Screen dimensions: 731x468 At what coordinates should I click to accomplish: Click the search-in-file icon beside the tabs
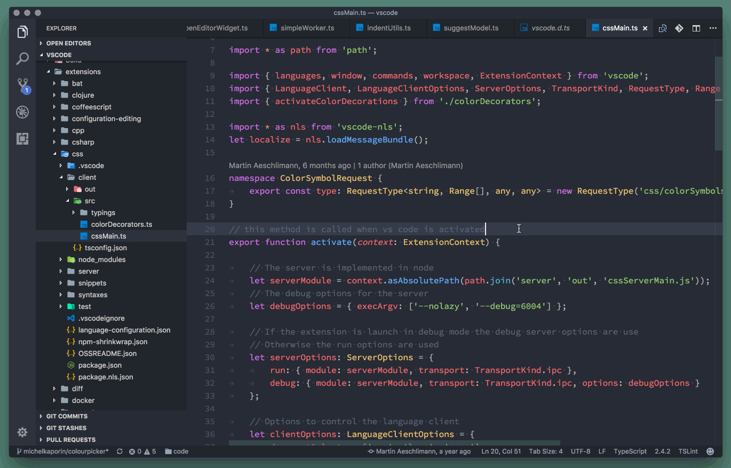(x=662, y=28)
